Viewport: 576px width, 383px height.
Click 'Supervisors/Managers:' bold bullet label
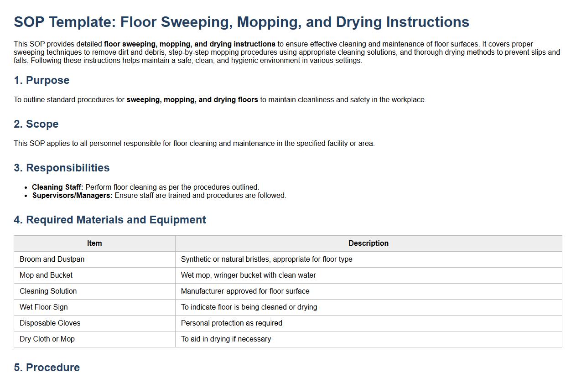point(72,196)
